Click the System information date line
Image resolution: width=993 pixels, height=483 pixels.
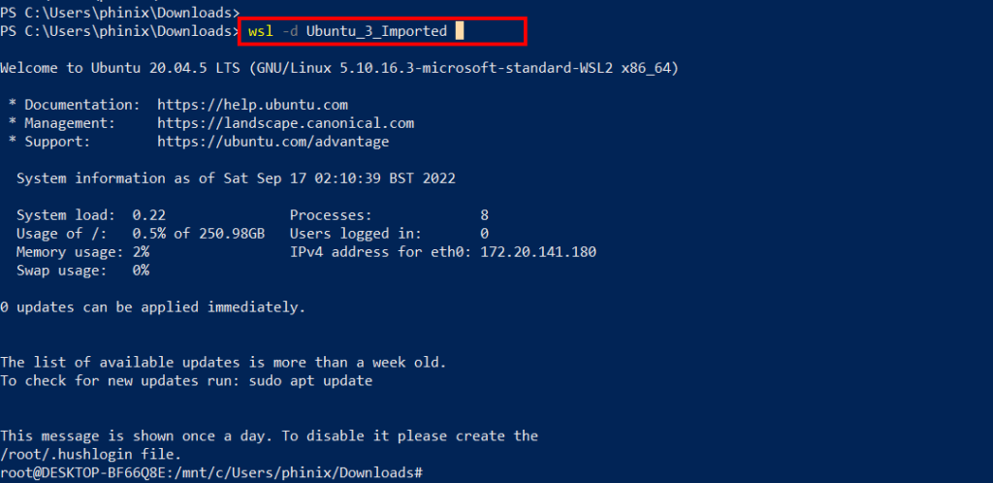236,178
